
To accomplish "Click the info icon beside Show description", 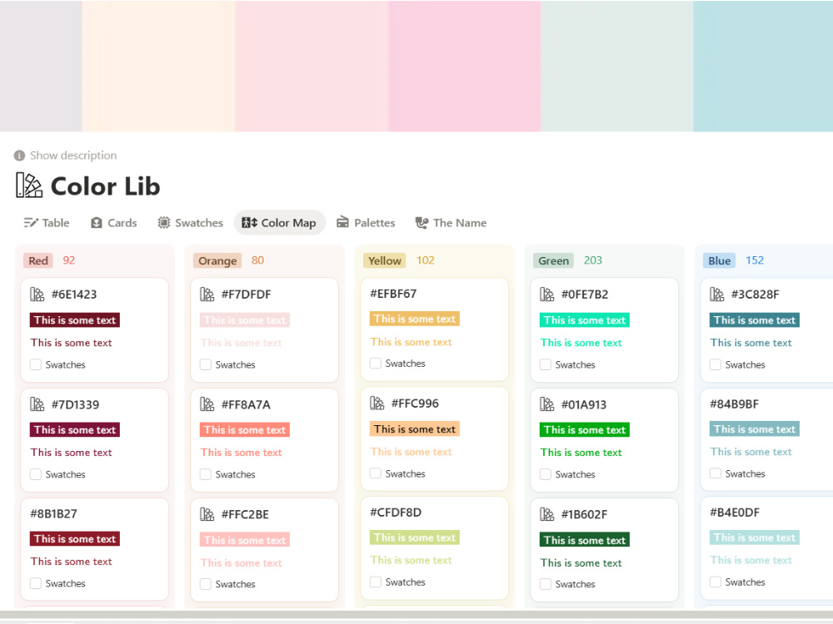I will (x=20, y=156).
